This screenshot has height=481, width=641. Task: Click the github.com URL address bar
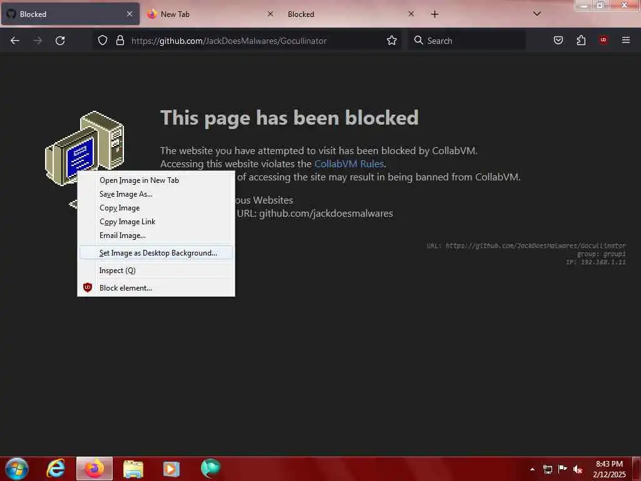point(247,41)
